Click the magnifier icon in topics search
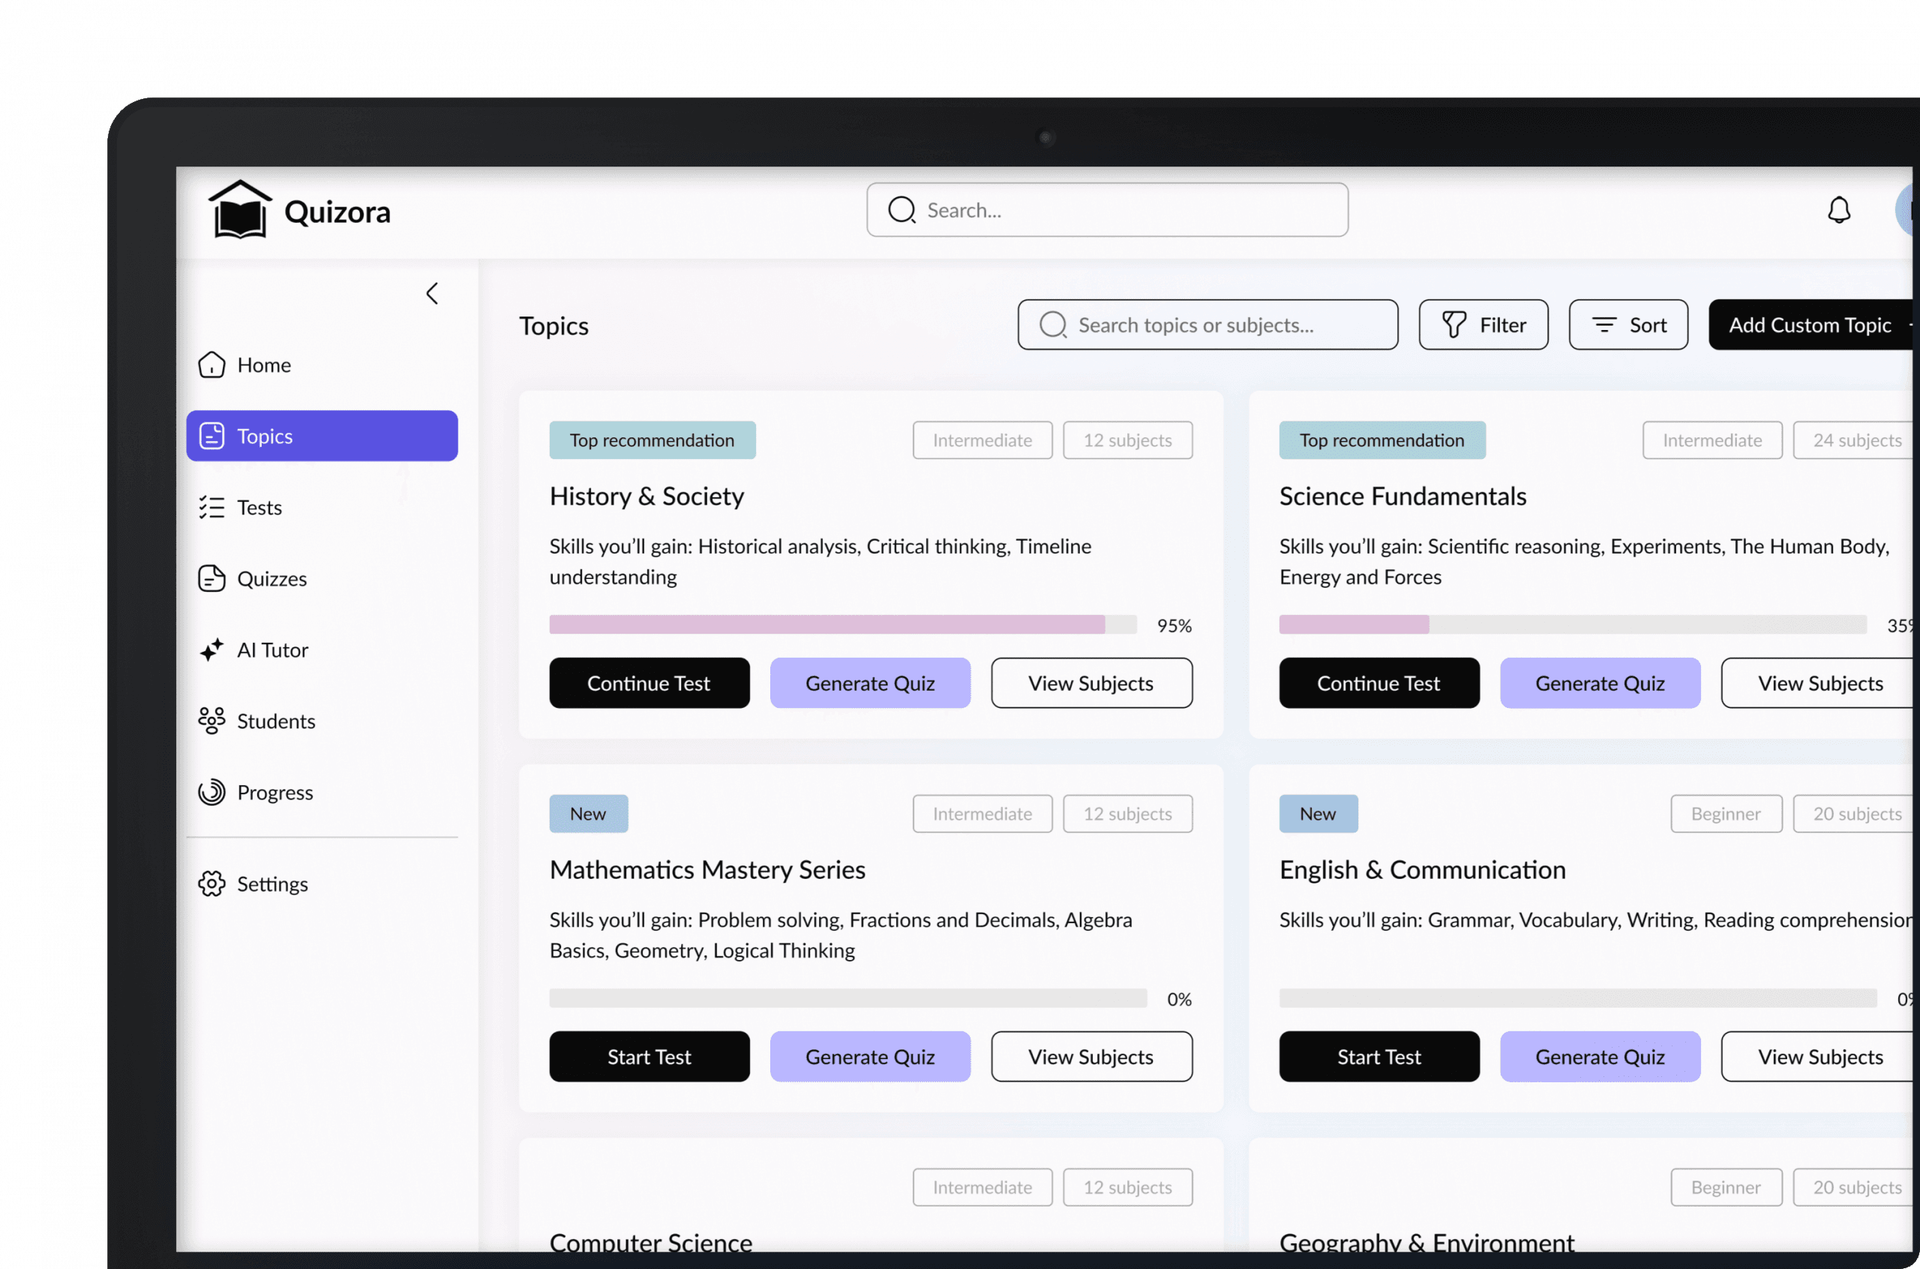The width and height of the screenshot is (1920, 1269). 1053,325
